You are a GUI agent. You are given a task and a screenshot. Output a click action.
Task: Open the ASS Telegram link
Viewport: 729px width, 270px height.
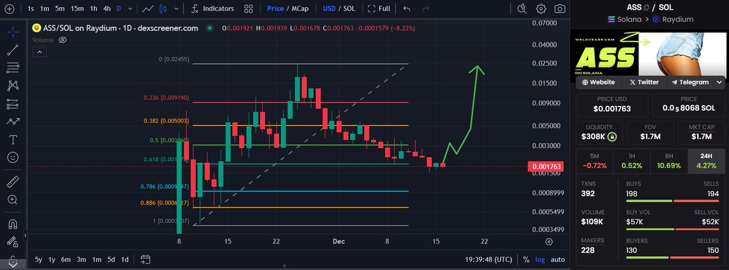(690, 82)
